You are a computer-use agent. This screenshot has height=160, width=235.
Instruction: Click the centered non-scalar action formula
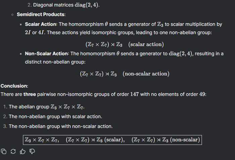coord(124,74)
